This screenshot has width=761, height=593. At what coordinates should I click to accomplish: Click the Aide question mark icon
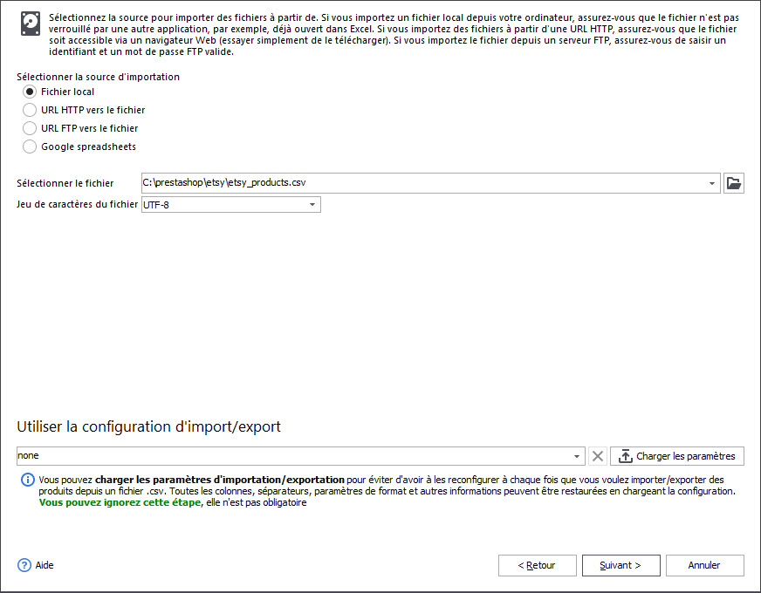pyautogui.click(x=24, y=565)
